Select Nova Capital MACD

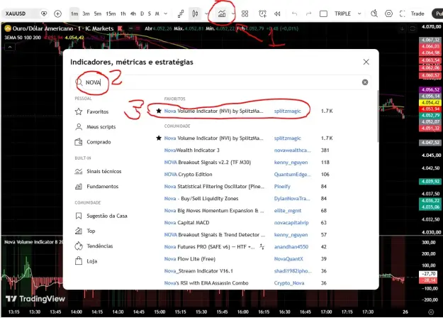pos(186,223)
